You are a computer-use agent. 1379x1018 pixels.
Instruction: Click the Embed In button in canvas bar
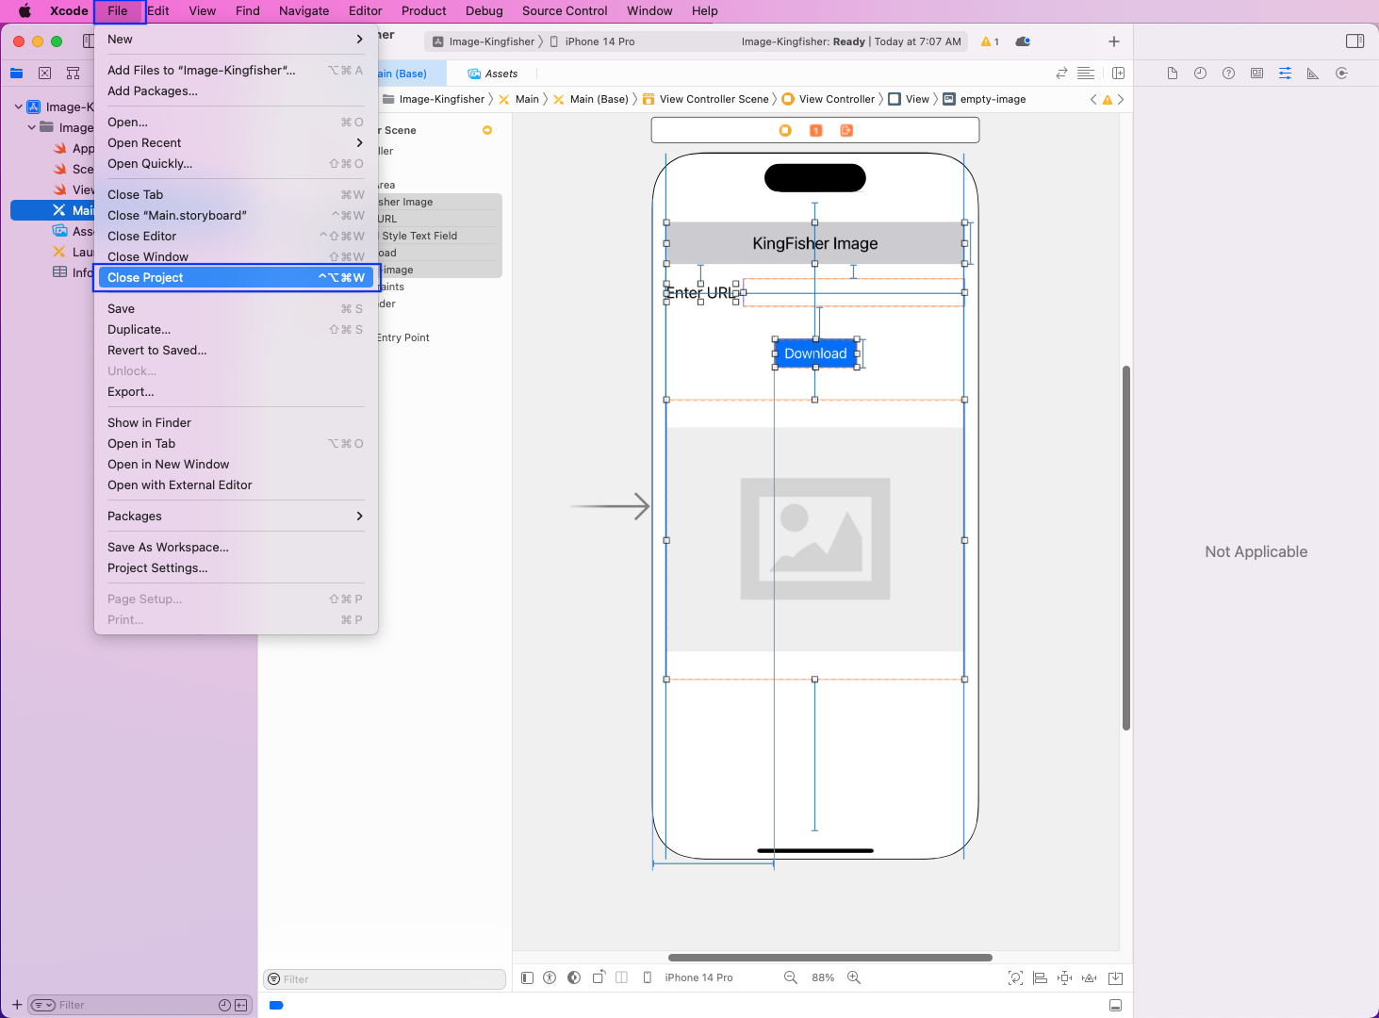click(x=1115, y=978)
